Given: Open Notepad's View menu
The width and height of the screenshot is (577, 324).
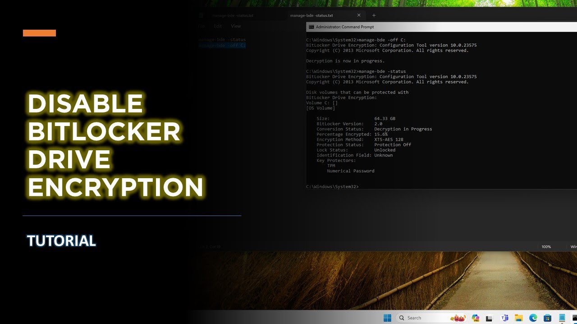Looking at the screenshot, I should pyautogui.click(x=236, y=26).
